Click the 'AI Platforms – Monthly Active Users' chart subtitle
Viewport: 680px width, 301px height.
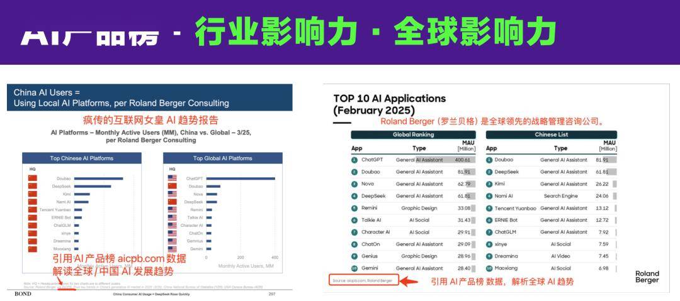pyautogui.click(x=150, y=136)
